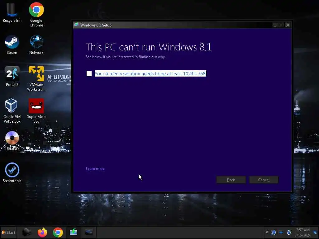The height and width of the screenshot is (239, 319).
Task: Open the Learn more link
Action: pos(95,169)
